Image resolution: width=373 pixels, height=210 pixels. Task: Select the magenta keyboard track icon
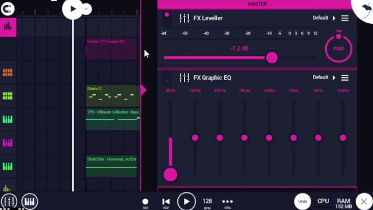click(x=8, y=143)
